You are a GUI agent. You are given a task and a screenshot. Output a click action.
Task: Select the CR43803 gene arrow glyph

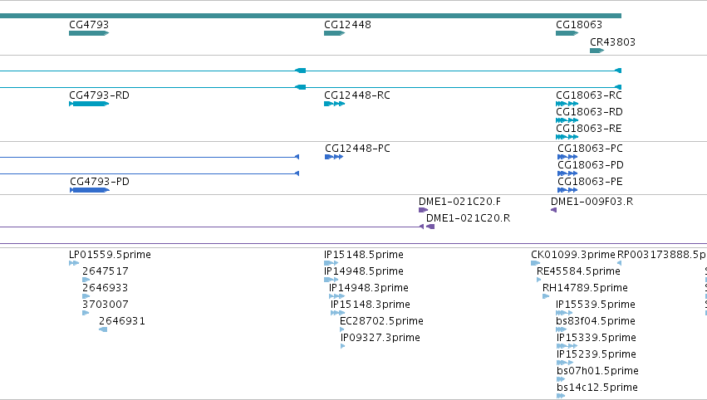(597, 51)
